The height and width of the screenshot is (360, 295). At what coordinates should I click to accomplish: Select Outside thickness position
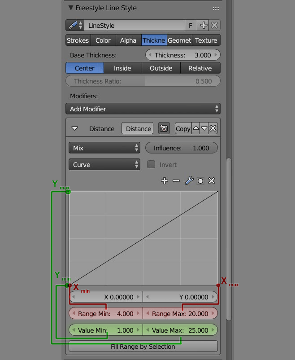pos(161,68)
